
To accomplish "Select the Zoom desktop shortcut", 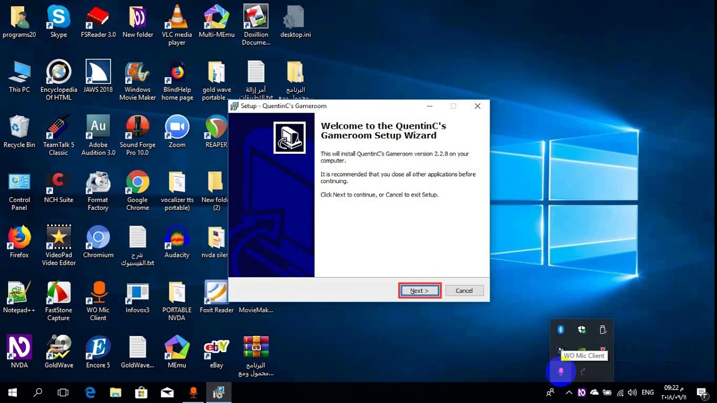I will [x=177, y=132].
